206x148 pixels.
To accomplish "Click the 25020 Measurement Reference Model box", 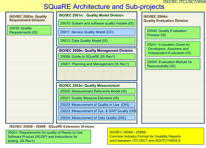I will [97, 91].
